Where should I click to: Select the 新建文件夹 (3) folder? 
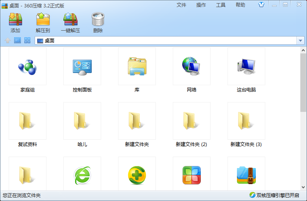coord(246,121)
